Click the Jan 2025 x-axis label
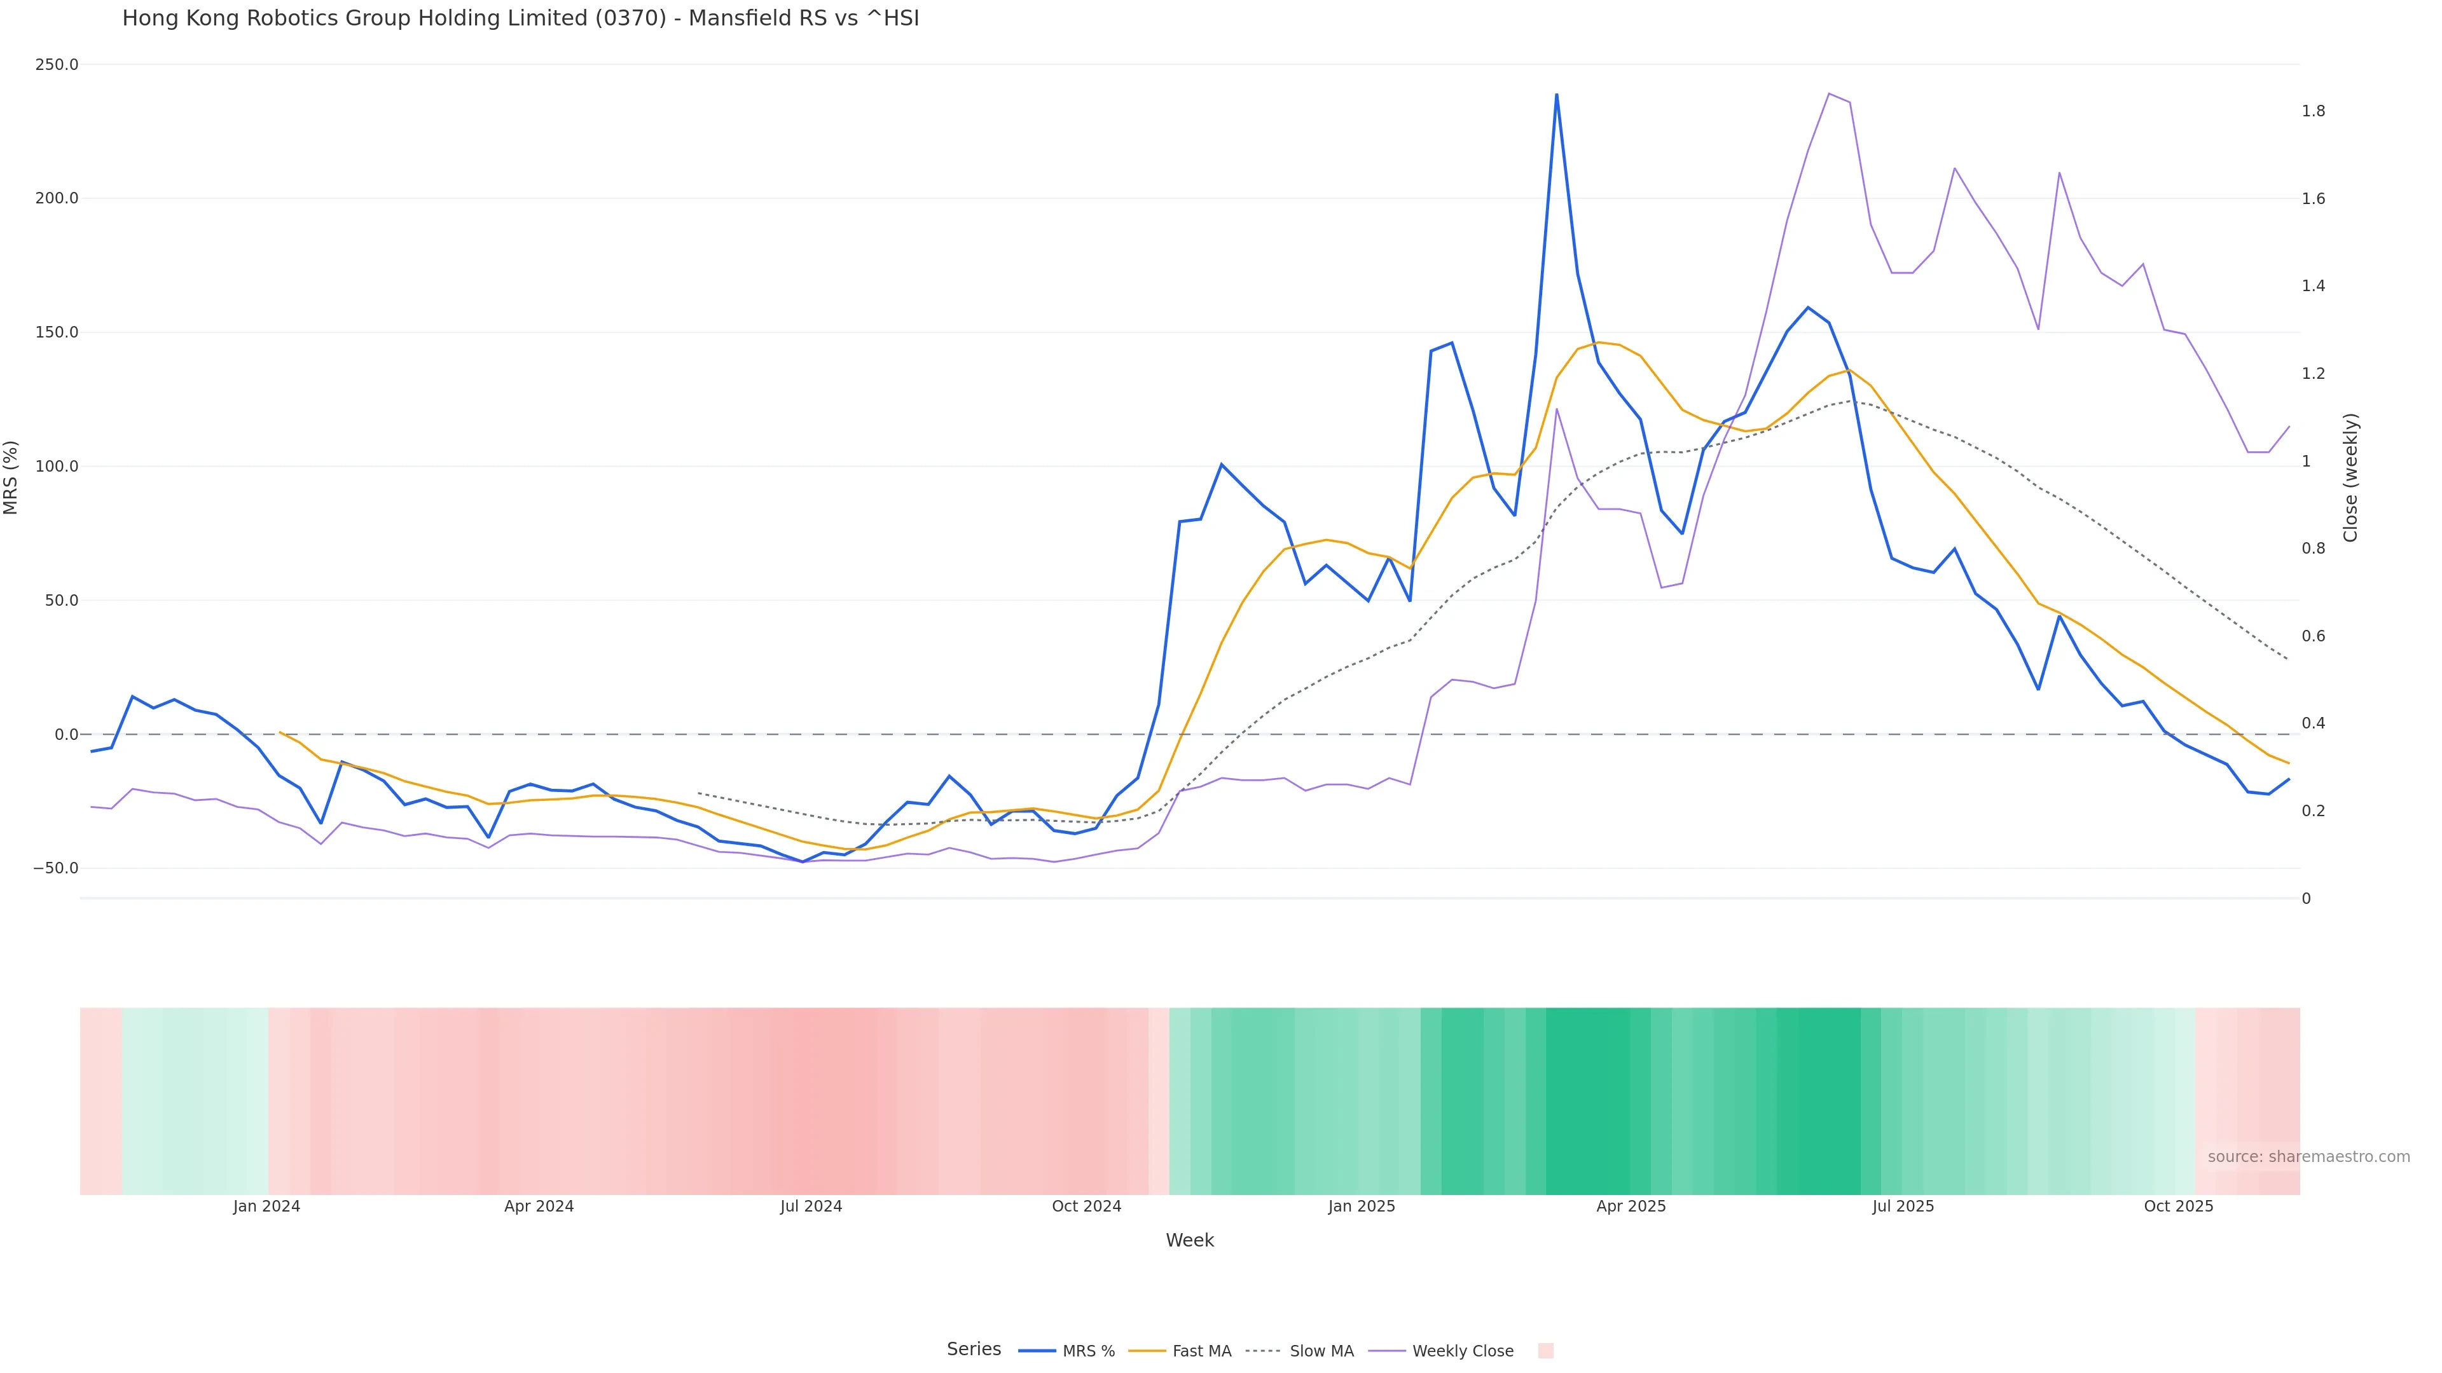2442x1373 pixels. pos(1362,1206)
